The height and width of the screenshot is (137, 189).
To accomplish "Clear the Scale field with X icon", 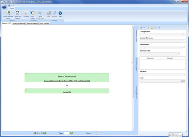I will (x=184, y=81).
